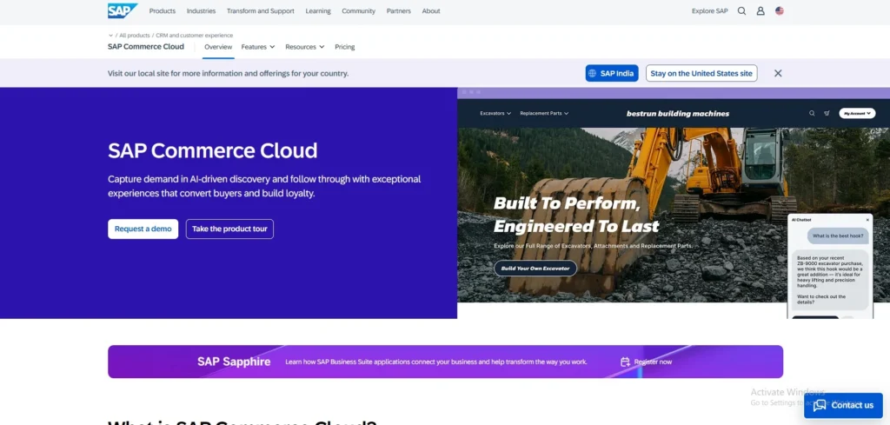The image size is (890, 425).
Task: Open the Industries menu
Action: click(201, 10)
